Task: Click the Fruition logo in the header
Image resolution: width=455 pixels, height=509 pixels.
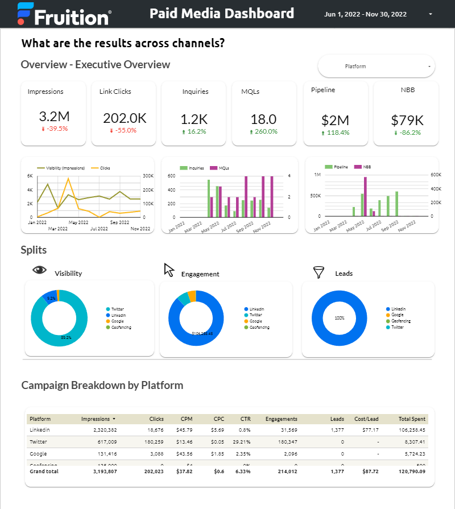Action: pos(64,14)
